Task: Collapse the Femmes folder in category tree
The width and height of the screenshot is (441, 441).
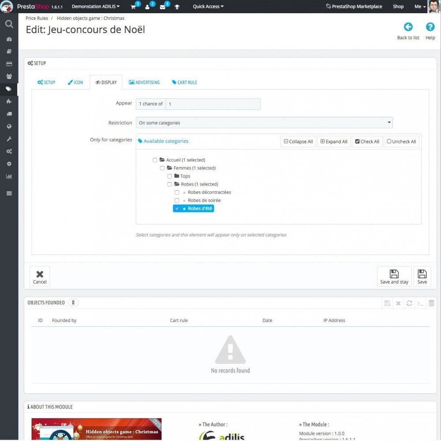Action: point(169,168)
